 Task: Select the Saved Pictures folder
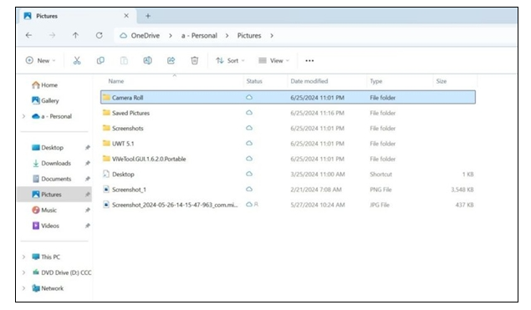pos(288,113)
